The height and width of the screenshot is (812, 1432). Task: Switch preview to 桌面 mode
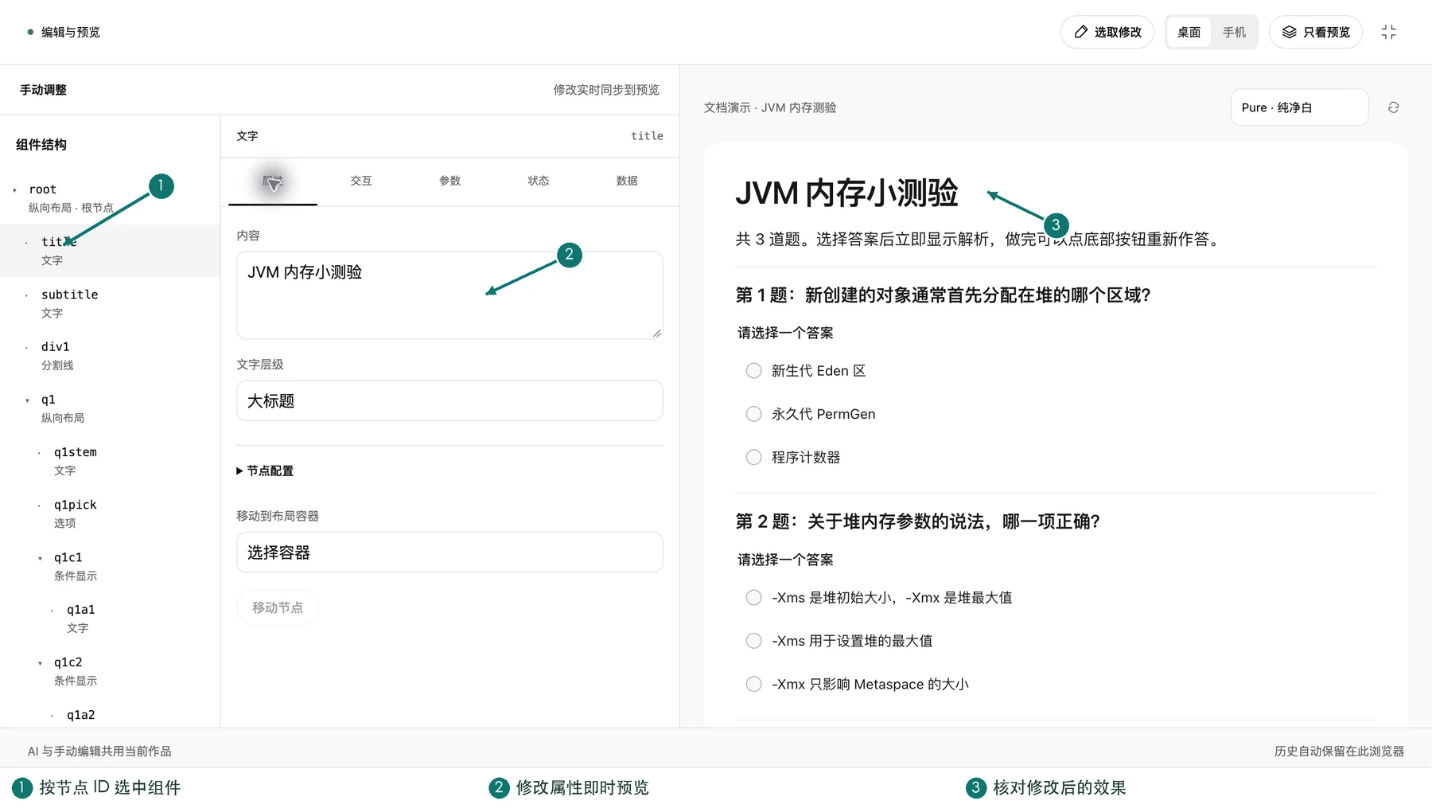1189,32
